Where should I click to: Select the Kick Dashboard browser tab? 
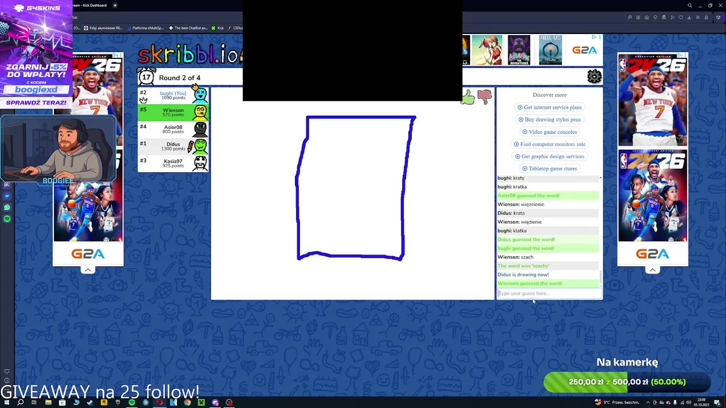90,5
